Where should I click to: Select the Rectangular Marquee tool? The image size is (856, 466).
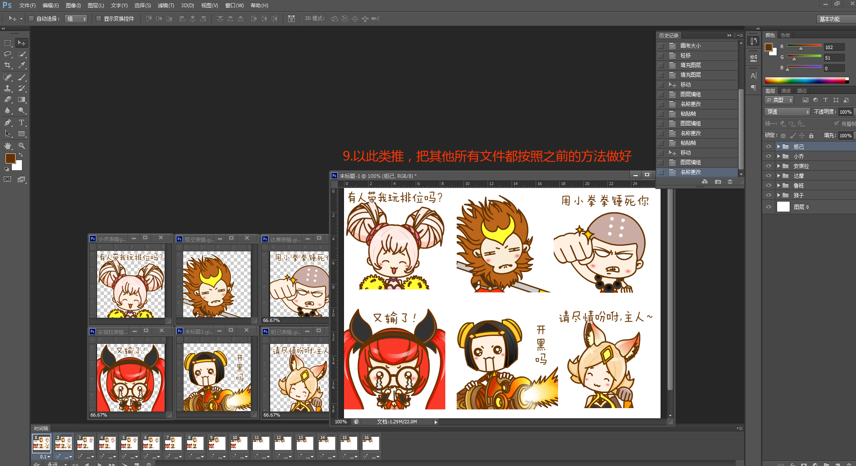[8, 43]
